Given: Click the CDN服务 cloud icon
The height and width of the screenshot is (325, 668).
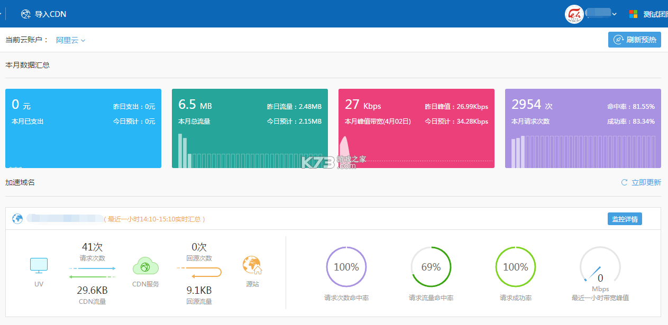Looking at the screenshot, I should click(145, 266).
